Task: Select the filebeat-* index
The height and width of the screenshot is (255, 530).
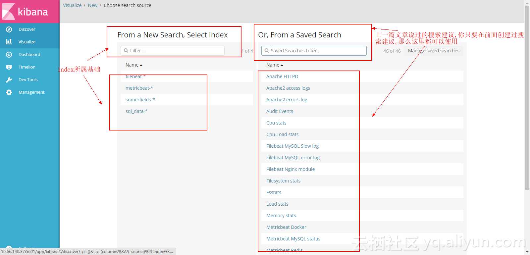Action: [135, 76]
